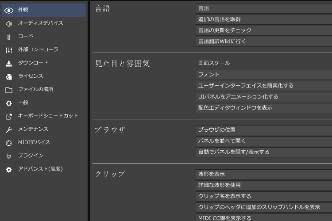Viewport: 332px width, 221px height.
Task: Click the download tray icon for ダウンロード
Action: click(x=9, y=63)
